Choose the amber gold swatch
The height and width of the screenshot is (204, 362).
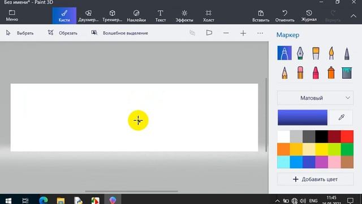coord(296,149)
